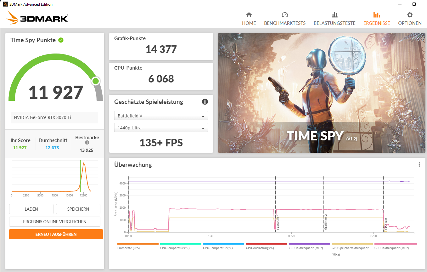The height and width of the screenshot is (272, 427).
Task: Toggle CPU-Temperatur legend swatch
Action: (x=181, y=244)
